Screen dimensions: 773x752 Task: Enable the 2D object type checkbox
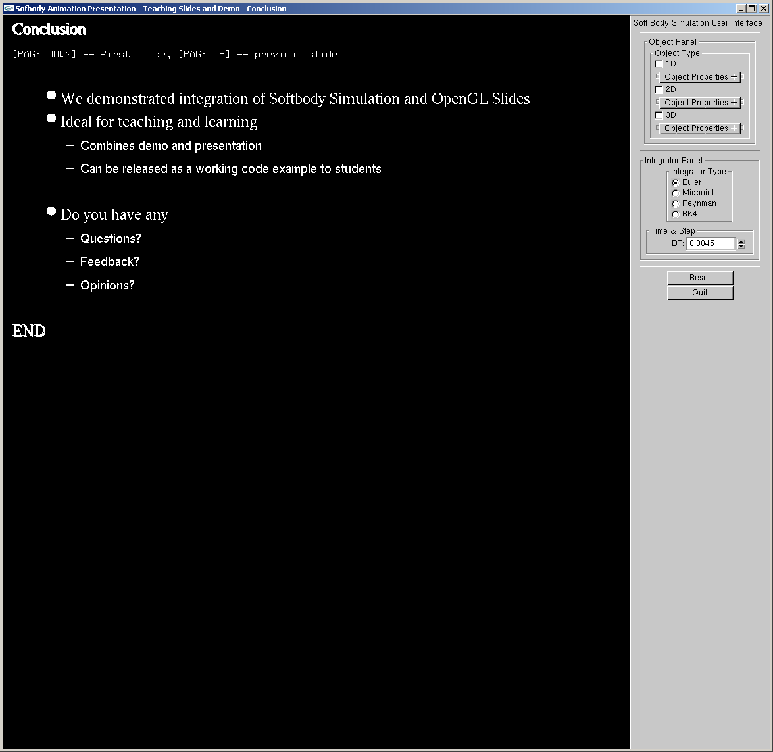click(x=659, y=89)
